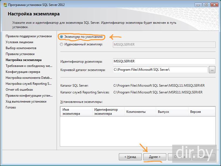The height and width of the screenshot is (166, 221).
Task: Select the Отчет об ошибках step
Action: [x=19, y=90]
